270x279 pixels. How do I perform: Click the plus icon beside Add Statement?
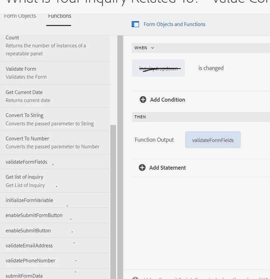click(x=142, y=167)
